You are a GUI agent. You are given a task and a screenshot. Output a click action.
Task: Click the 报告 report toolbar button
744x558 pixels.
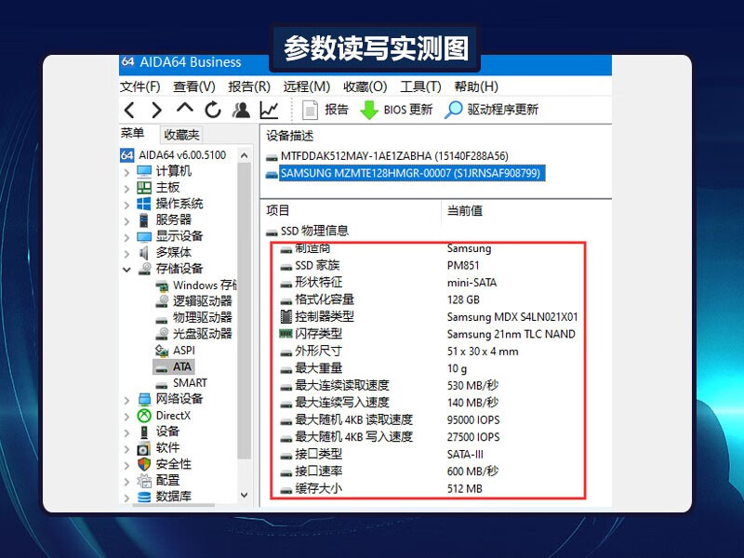coord(325,110)
